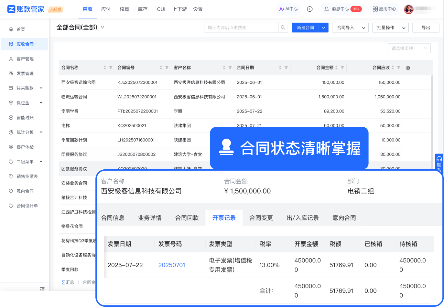Open the 应付 top menu
Screen dimensions: 444x307
click(106, 9)
